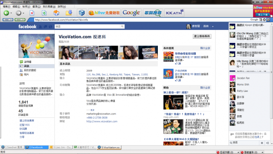Image resolution: width=273 pixels, height=154 pixels.
Task: Open the green dropdown left of address bar
Action: [20, 20]
